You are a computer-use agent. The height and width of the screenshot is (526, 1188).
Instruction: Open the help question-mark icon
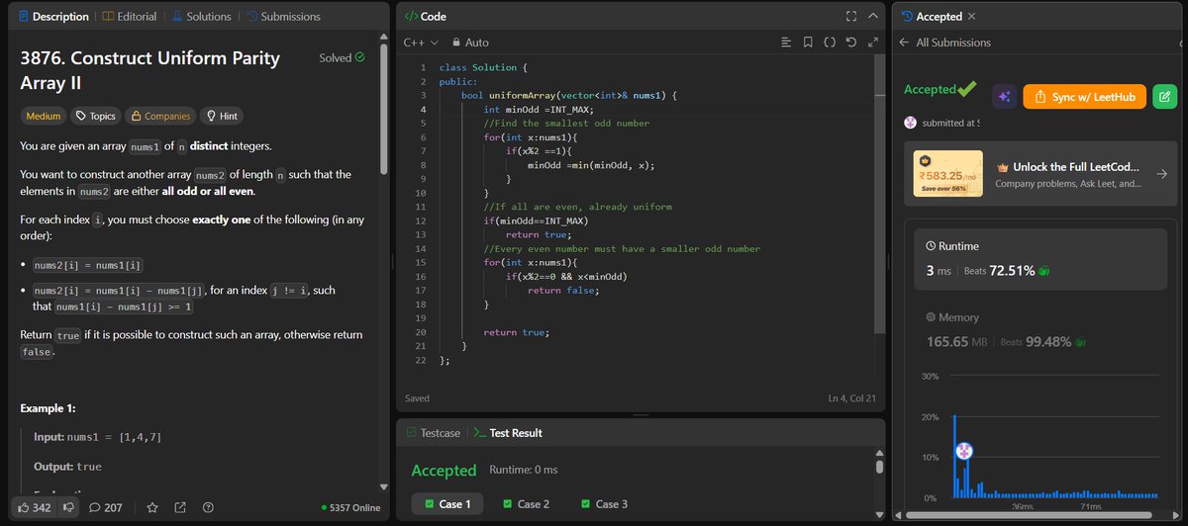point(208,507)
